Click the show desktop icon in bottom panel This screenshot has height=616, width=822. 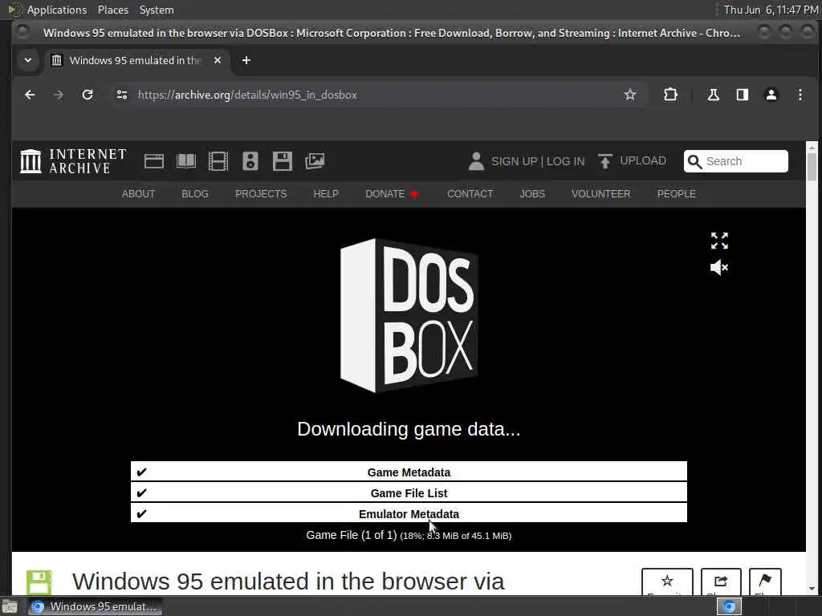[x=10, y=607]
